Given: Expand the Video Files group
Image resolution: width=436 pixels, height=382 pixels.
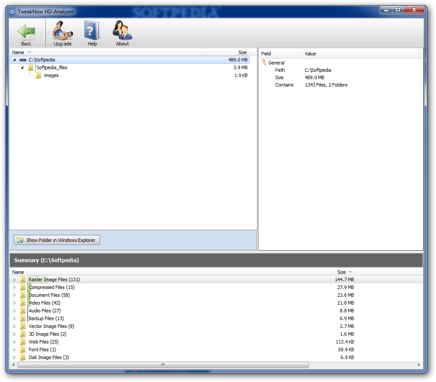Looking at the screenshot, I should click(14, 303).
